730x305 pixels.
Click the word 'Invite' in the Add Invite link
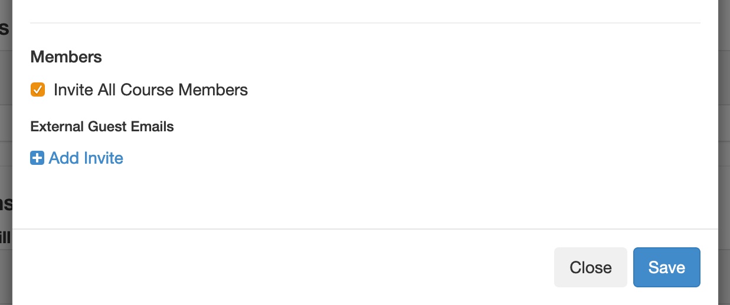coord(104,158)
